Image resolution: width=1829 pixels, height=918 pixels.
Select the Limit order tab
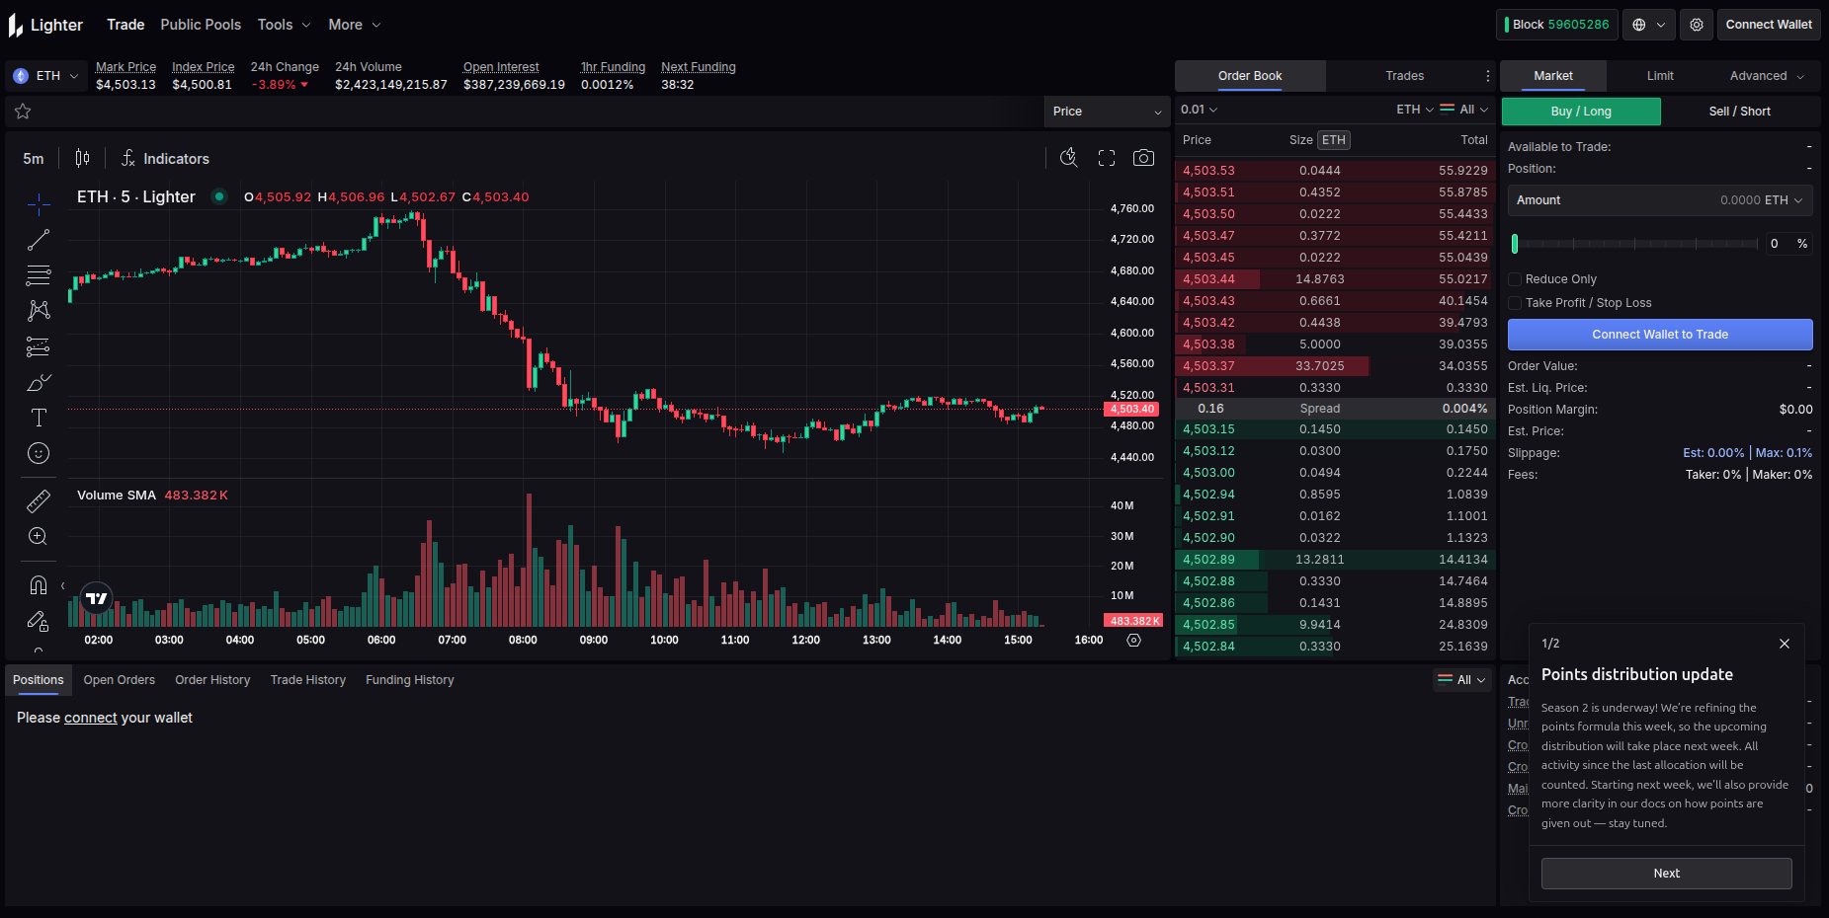(x=1660, y=76)
